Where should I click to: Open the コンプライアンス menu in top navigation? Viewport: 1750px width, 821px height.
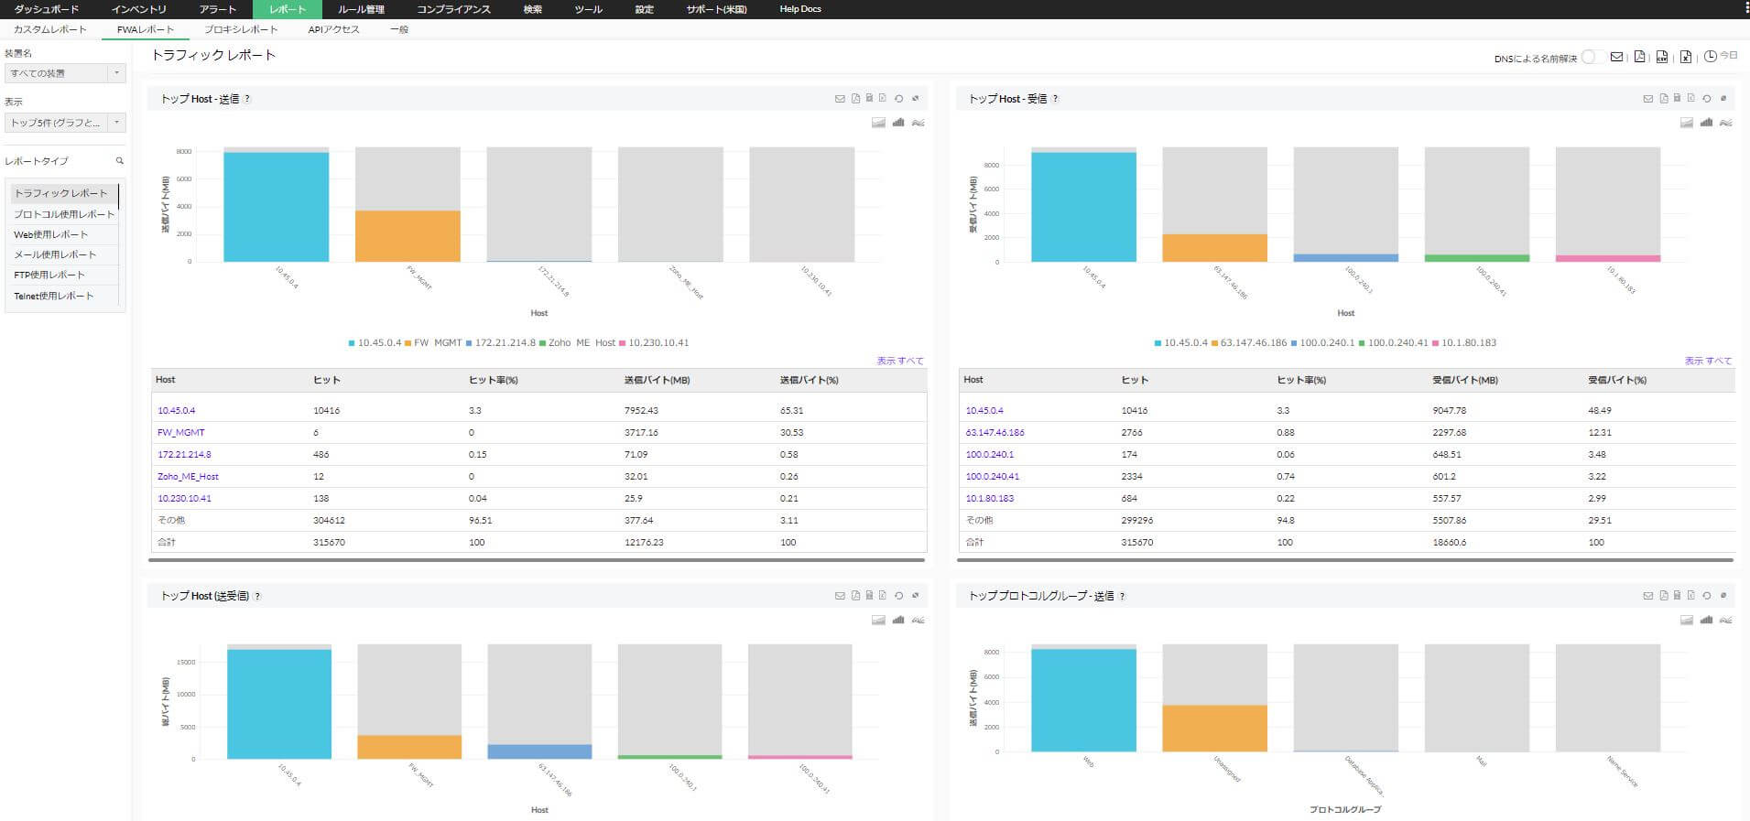click(x=453, y=9)
